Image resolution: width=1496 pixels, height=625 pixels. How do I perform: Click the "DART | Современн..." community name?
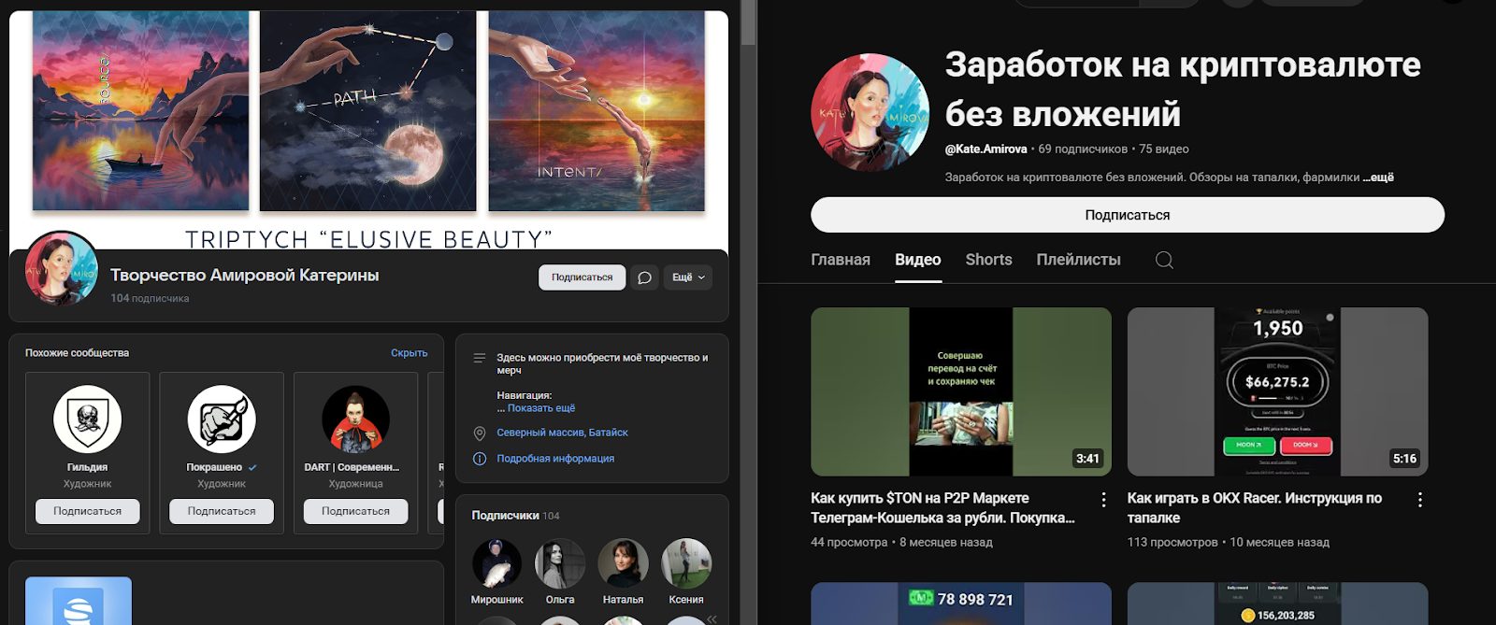coord(352,467)
